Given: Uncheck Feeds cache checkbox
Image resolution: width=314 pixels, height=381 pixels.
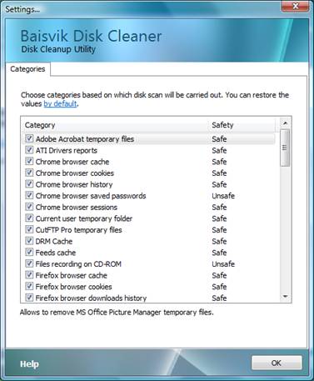Looking at the screenshot, I should [x=29, y=252].
